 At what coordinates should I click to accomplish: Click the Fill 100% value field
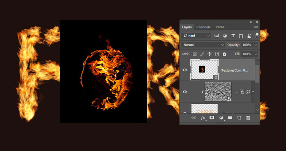tap(247, 54)
